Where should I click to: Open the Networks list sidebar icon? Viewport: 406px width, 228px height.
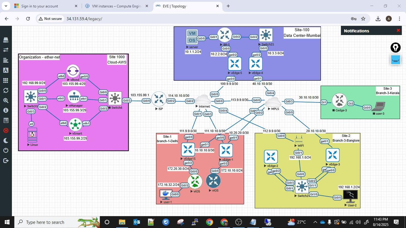[x=6, y=50]
